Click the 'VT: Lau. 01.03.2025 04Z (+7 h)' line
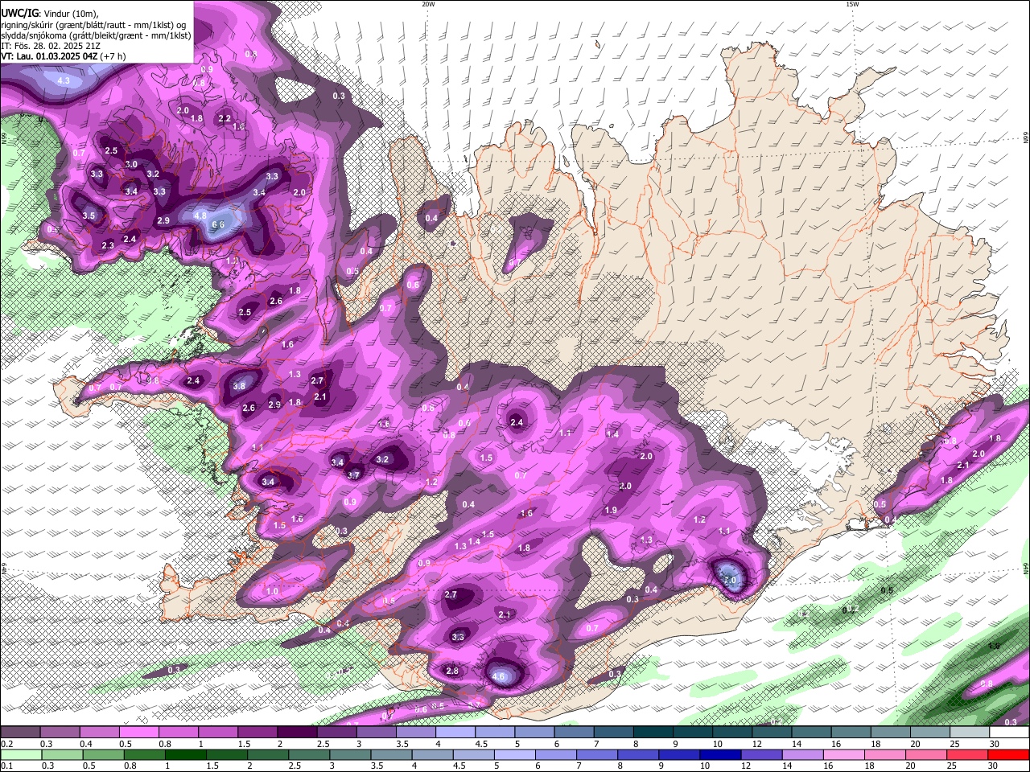1030x772 pixels. click(x=63, y=56)
